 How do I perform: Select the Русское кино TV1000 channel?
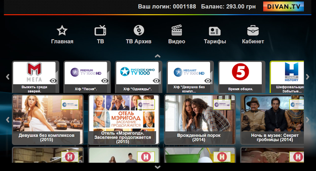coord(138,72)
